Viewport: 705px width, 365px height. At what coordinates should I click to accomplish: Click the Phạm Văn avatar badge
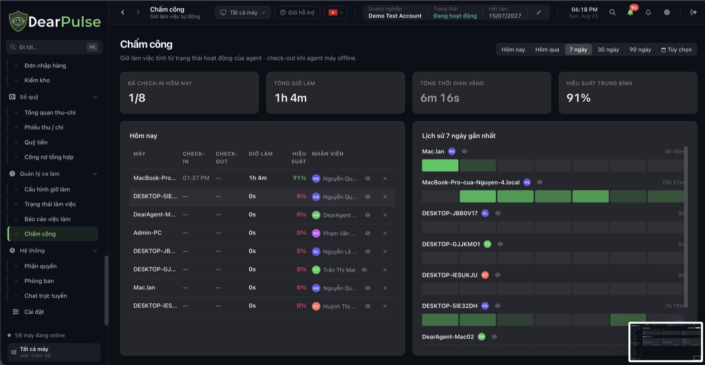(x=316, y=233)
